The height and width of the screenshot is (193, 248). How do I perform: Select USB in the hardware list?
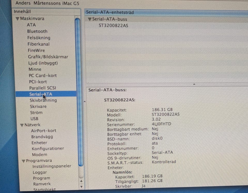point(34,119)
